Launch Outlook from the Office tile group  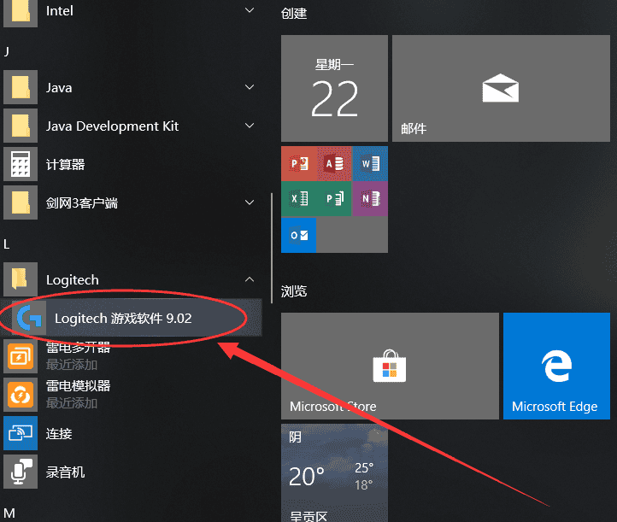tap(299, 235)
